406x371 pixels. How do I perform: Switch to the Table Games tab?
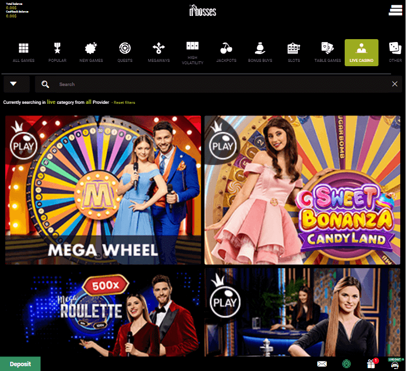pos(327,53)
